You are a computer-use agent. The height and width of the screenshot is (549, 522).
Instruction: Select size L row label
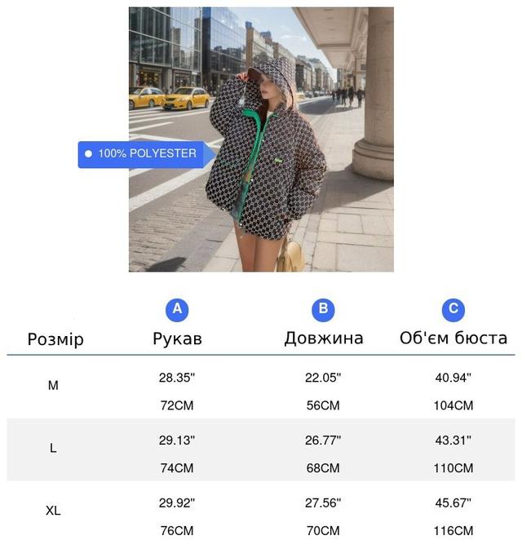point(53,448)
